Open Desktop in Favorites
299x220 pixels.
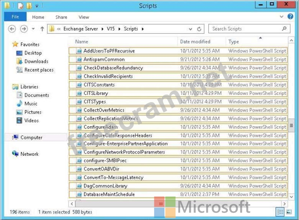(33, 53)
